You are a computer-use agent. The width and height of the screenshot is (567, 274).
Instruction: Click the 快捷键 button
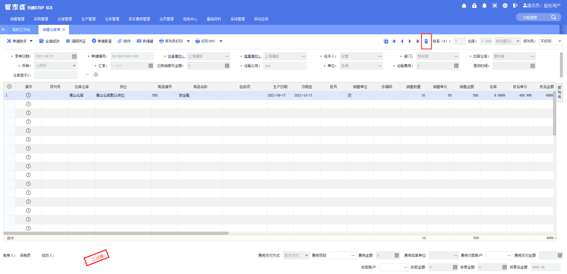[x=145, y=41]
